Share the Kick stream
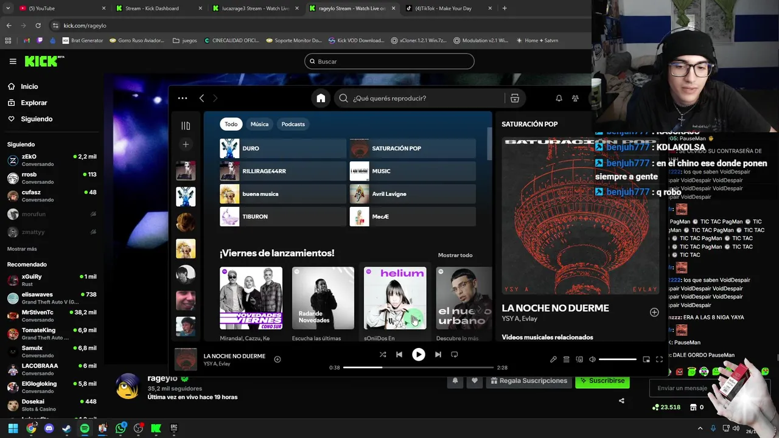The height and width of the screenshot is (438, 779). coord(621,400)
